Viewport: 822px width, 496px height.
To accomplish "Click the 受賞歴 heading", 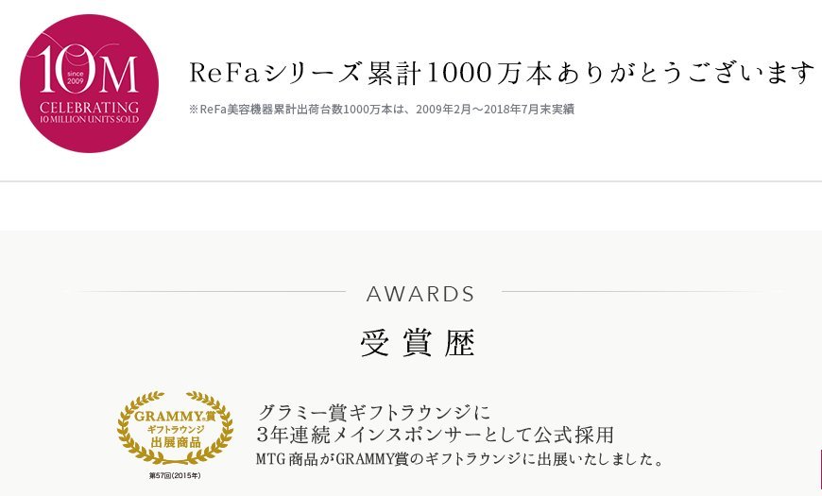I will [x=418, y=343].
